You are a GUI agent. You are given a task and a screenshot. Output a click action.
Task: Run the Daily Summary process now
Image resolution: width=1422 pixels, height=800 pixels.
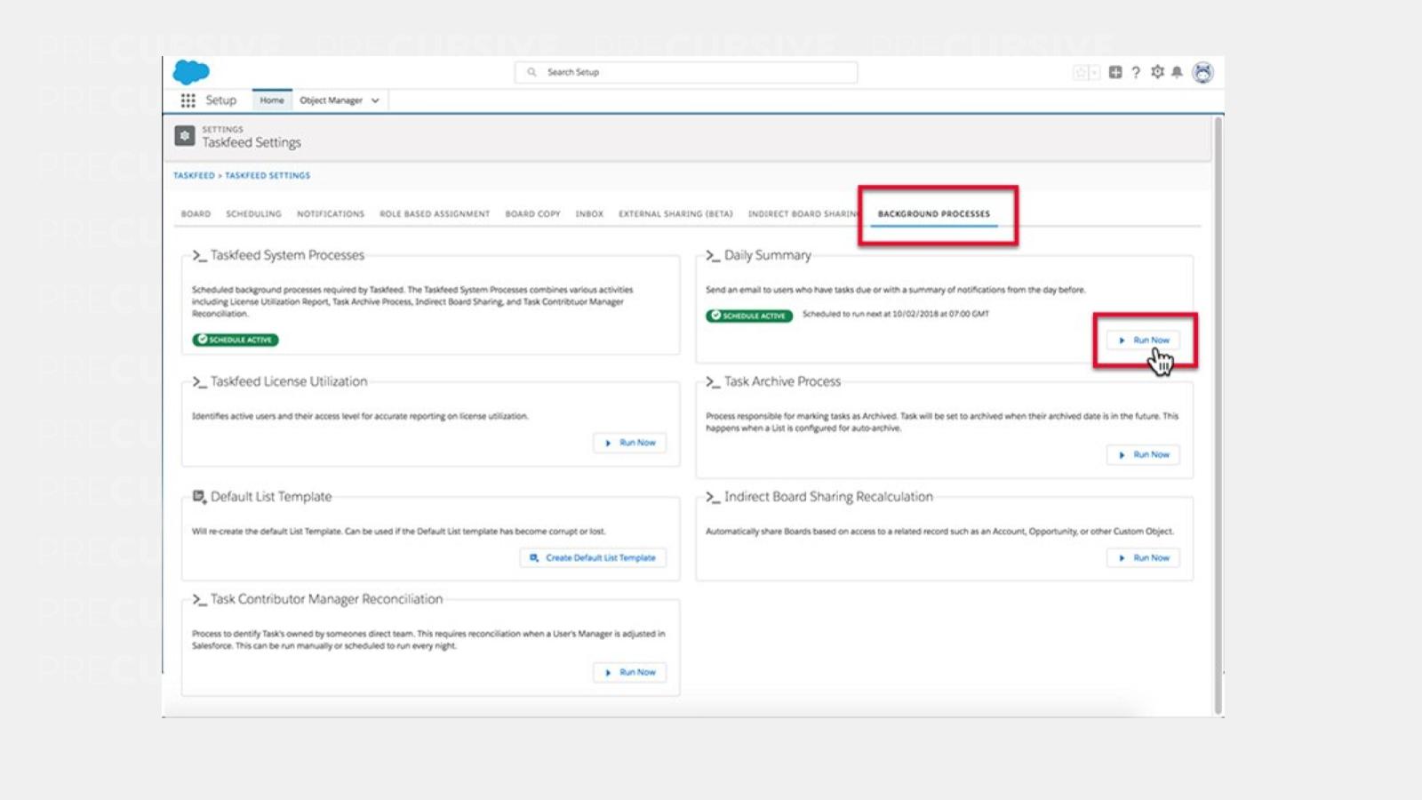pyautogui.click(x=1144, y=340)
